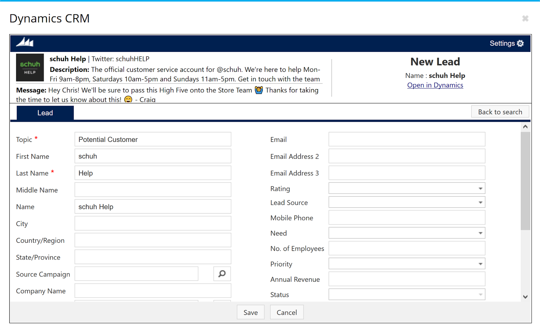Search Source Campaign with magnifier icon
The width and height of the screenshot is (540, 330).
(222, 274)
